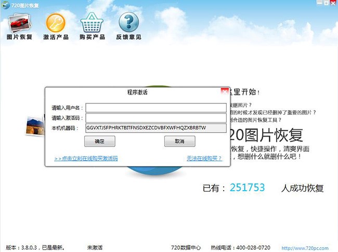The height and width of the screenshot is (252, 338).
Task: Click the landscape photo thumbnail left of dialog
Action: (x=35, y=125)
